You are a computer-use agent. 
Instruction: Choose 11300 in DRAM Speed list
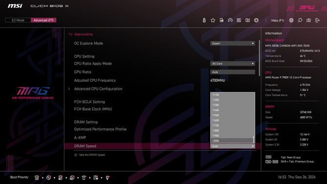(232, 105)
